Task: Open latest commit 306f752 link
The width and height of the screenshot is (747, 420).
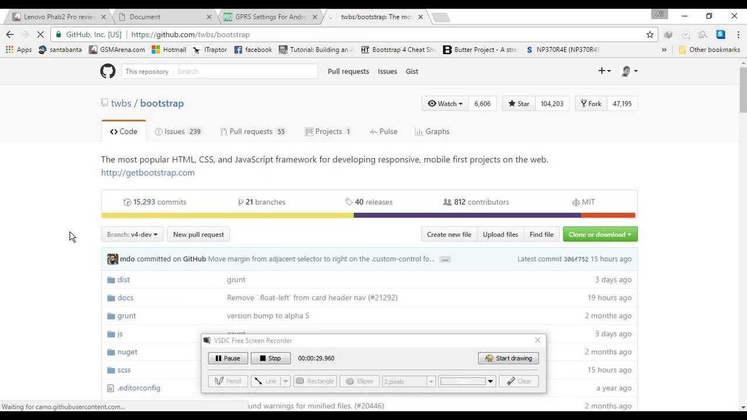Action: 576,259
